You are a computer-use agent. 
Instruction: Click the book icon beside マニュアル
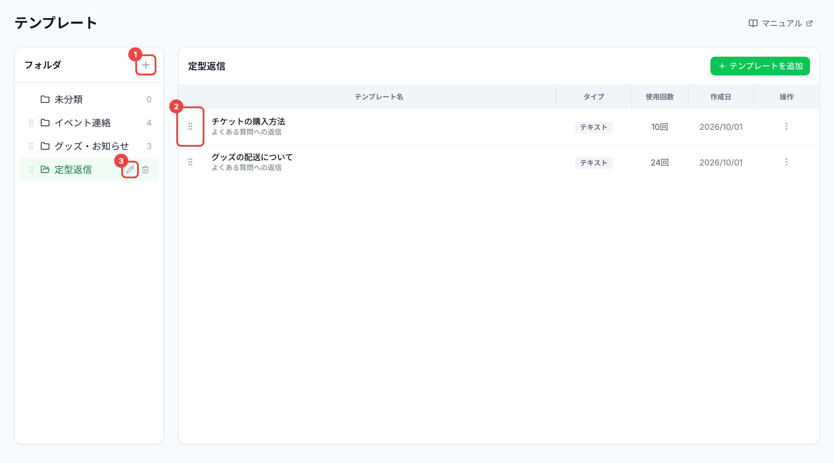[x=753, y=23]
